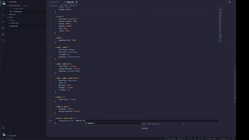
Task: Click Prettier in the status bar
Action: pos(222,138)
